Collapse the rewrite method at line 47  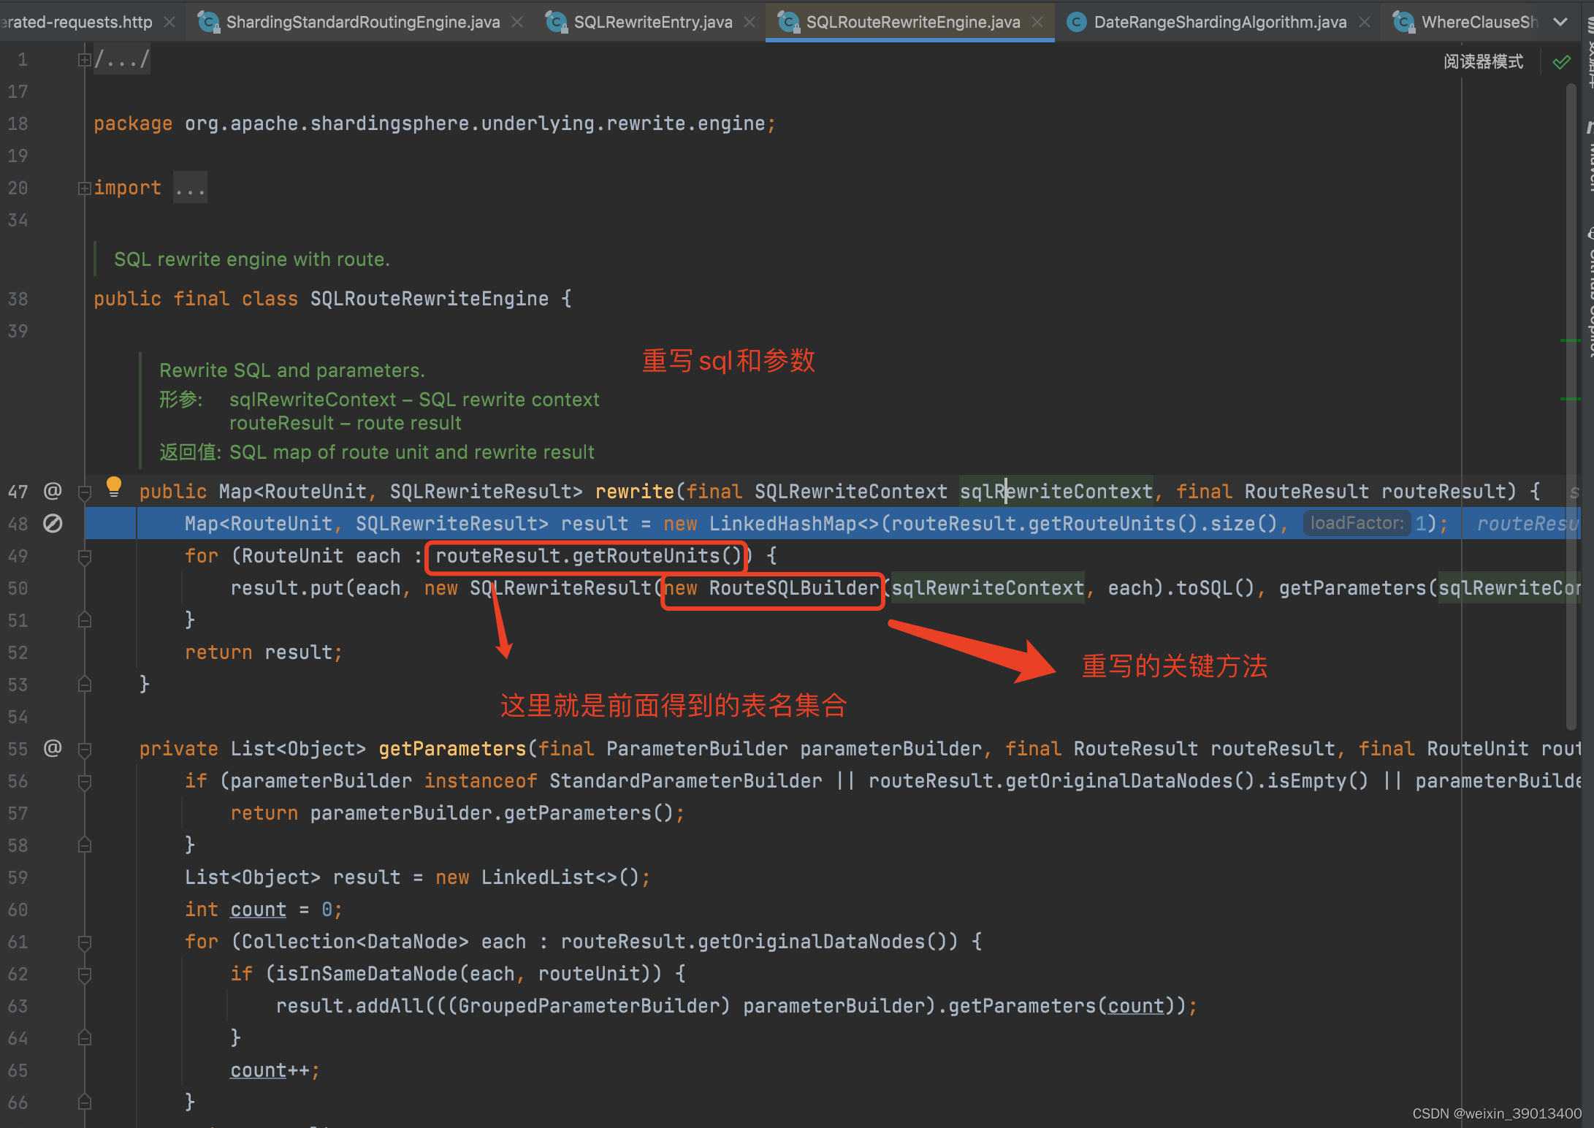pos(84,492)
